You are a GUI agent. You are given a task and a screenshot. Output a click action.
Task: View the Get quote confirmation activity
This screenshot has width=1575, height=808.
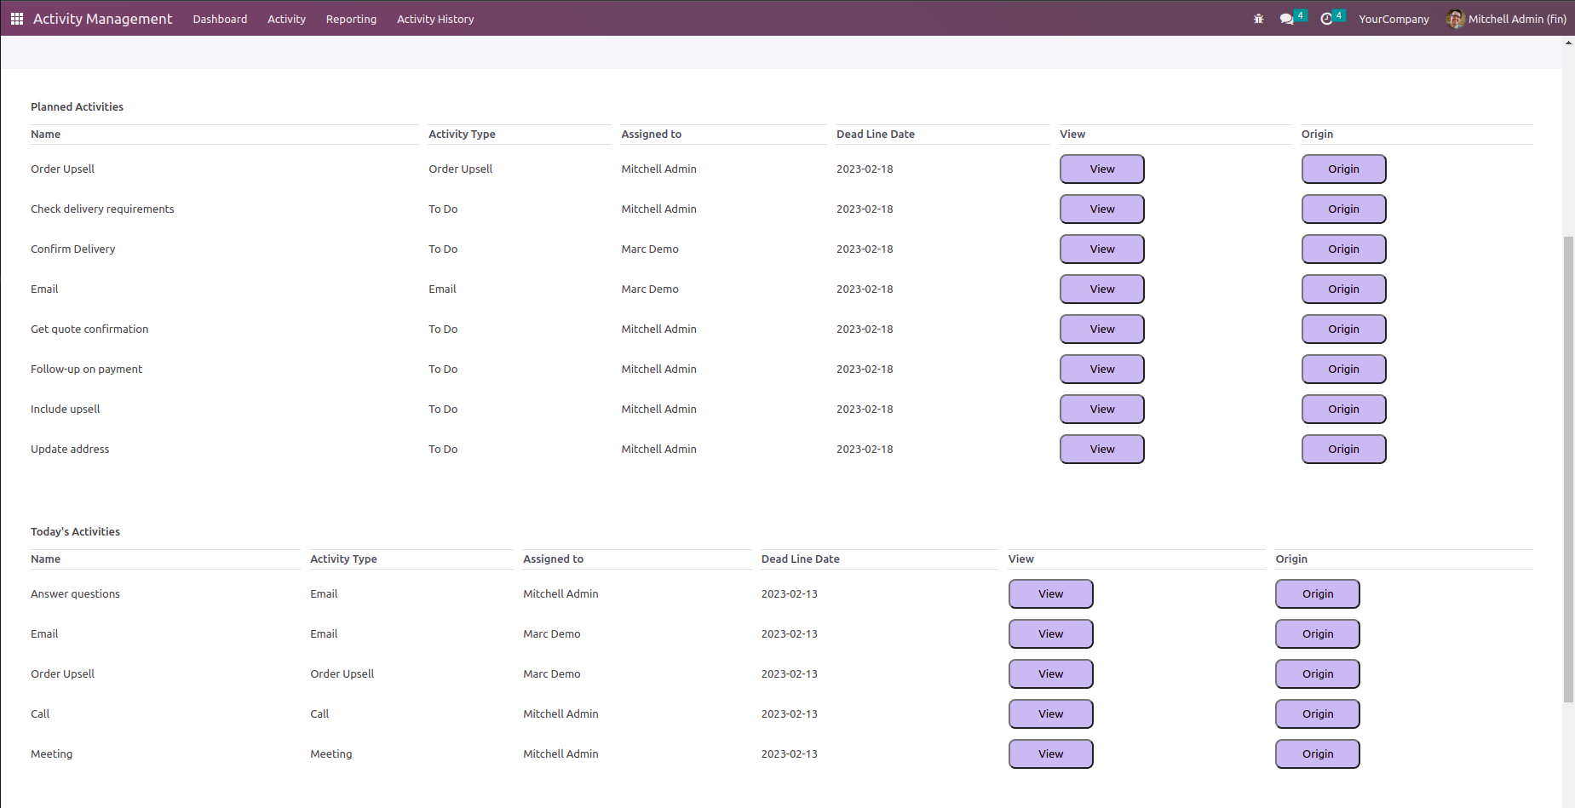click(x=1102, y=329)
